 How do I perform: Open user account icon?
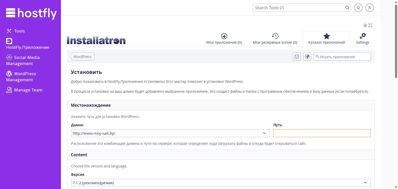pos(370,8)
